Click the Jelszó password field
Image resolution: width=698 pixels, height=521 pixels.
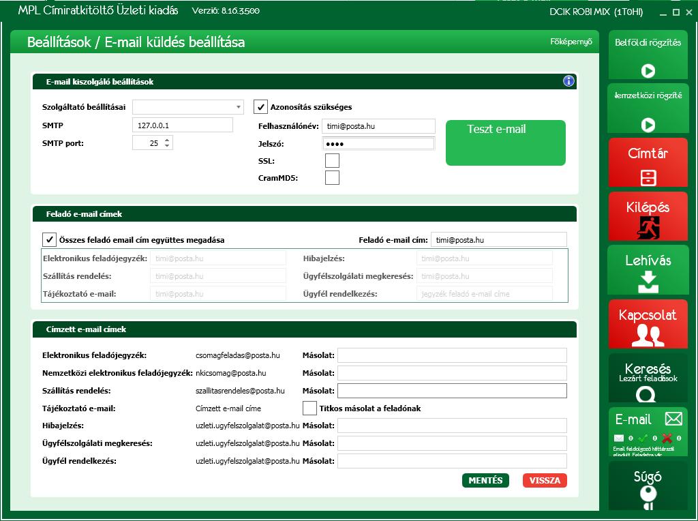pyautogui.click(x=378, y=143)
